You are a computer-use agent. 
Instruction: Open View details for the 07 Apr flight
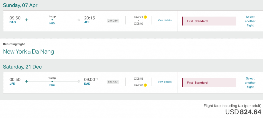(165, 20)
